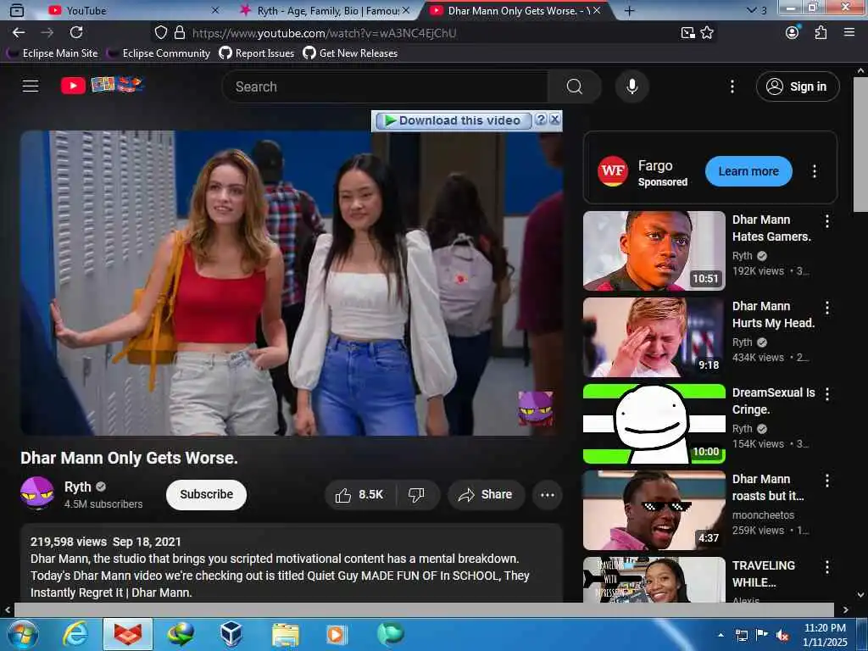Open DreamSexual Is Cringe thumbnail
This screenshot has width=868, height=651.
click(654, 424)
